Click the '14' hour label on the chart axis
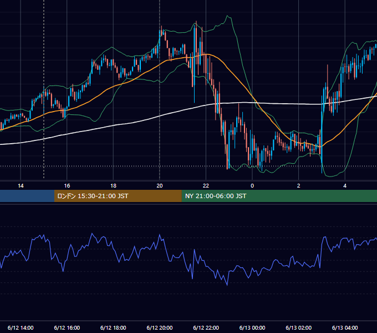This screenshot has height=333, width=377. pyautogui.click(x=21, y=186)
